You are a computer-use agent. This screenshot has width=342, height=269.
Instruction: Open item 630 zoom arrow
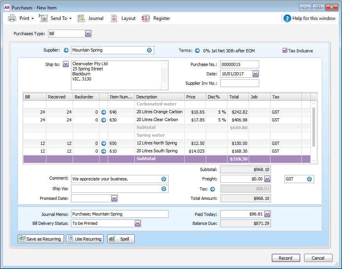coord(103,120)
